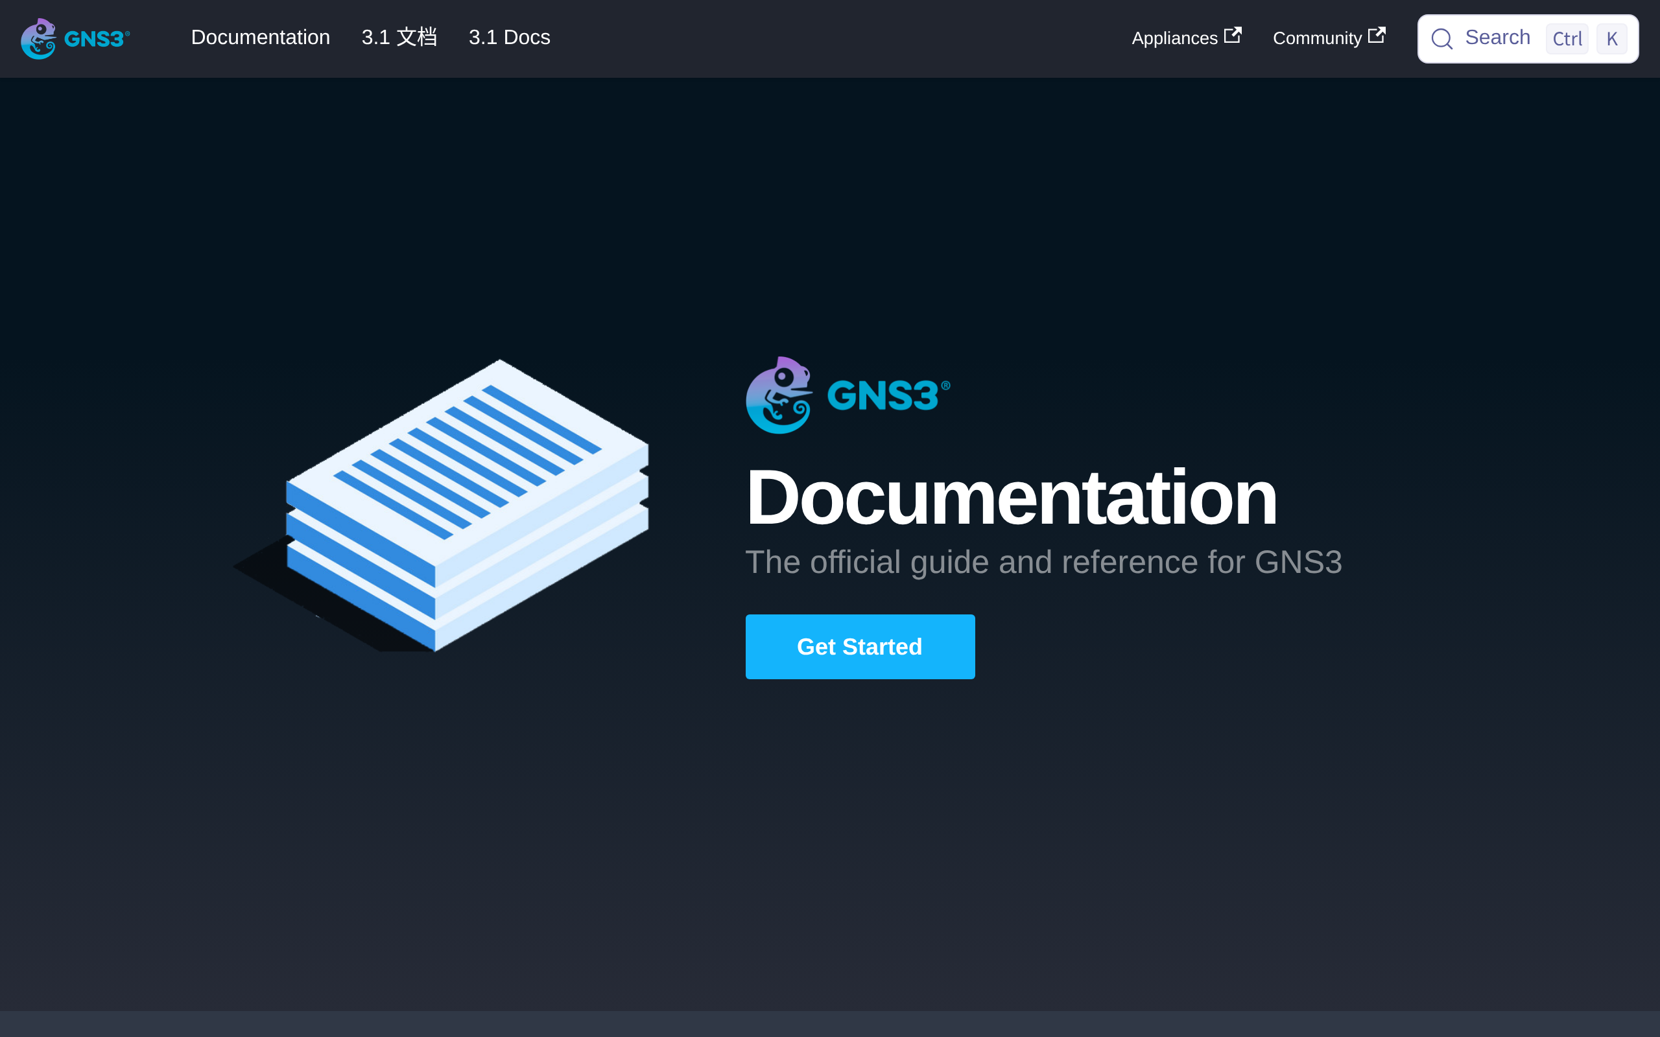1660x1037 pixels.
Task: Click the external-link icon beside Appliances
Action: [x=1233, y=34]
